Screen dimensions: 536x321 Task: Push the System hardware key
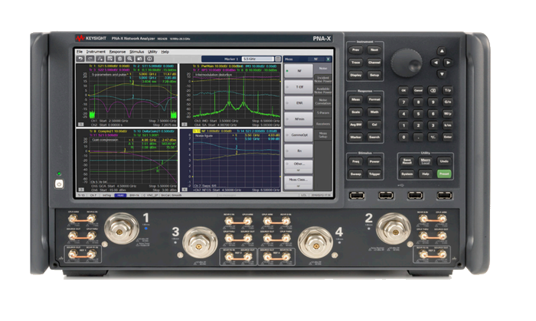[407, 174]
